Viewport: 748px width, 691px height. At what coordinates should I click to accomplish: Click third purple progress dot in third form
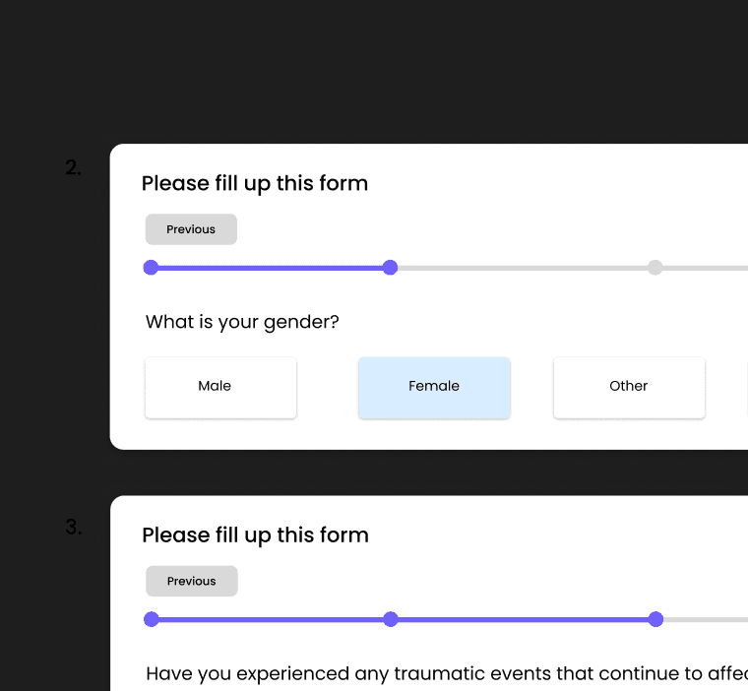[655, 619]
